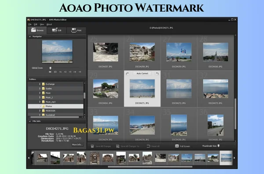
Task: Collapse the Navigator panel arrow
Action: point(30,36)
